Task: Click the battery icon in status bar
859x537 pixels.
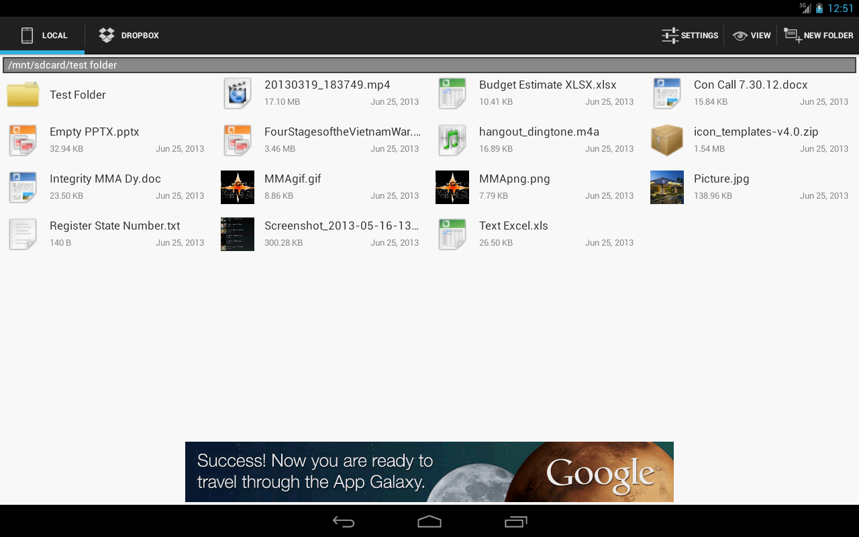Action: point(819,8)
